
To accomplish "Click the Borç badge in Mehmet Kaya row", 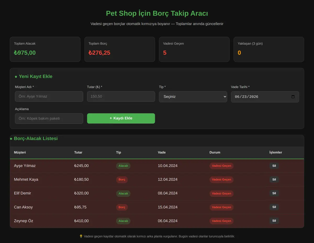I will pyautogui.click(x=122, y=180).
